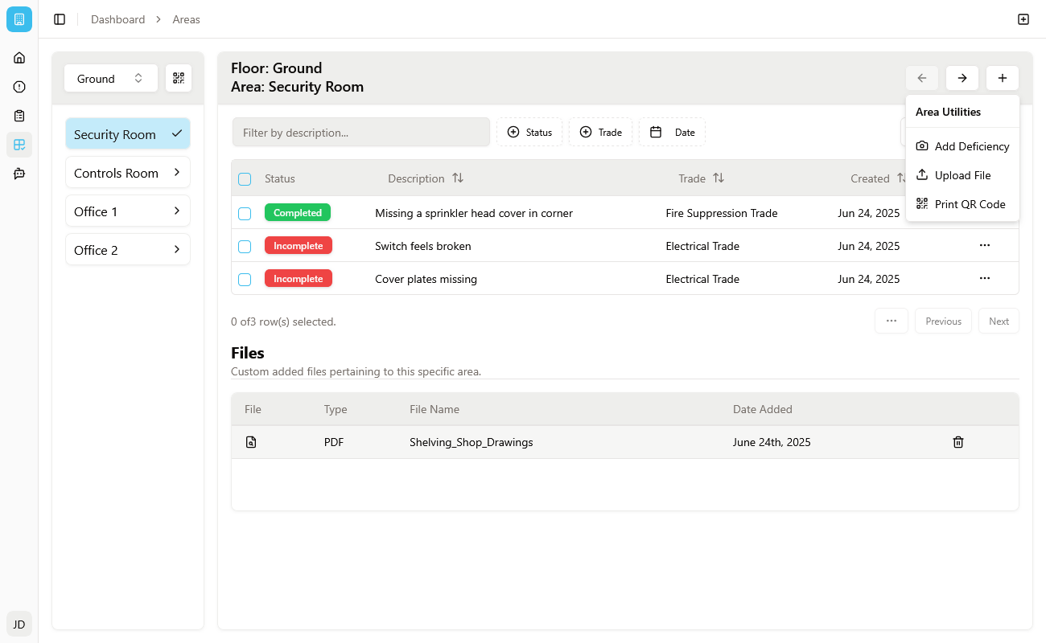Click Fire Suppression Trade cell
1046x643 pixels.
[722, 213]
